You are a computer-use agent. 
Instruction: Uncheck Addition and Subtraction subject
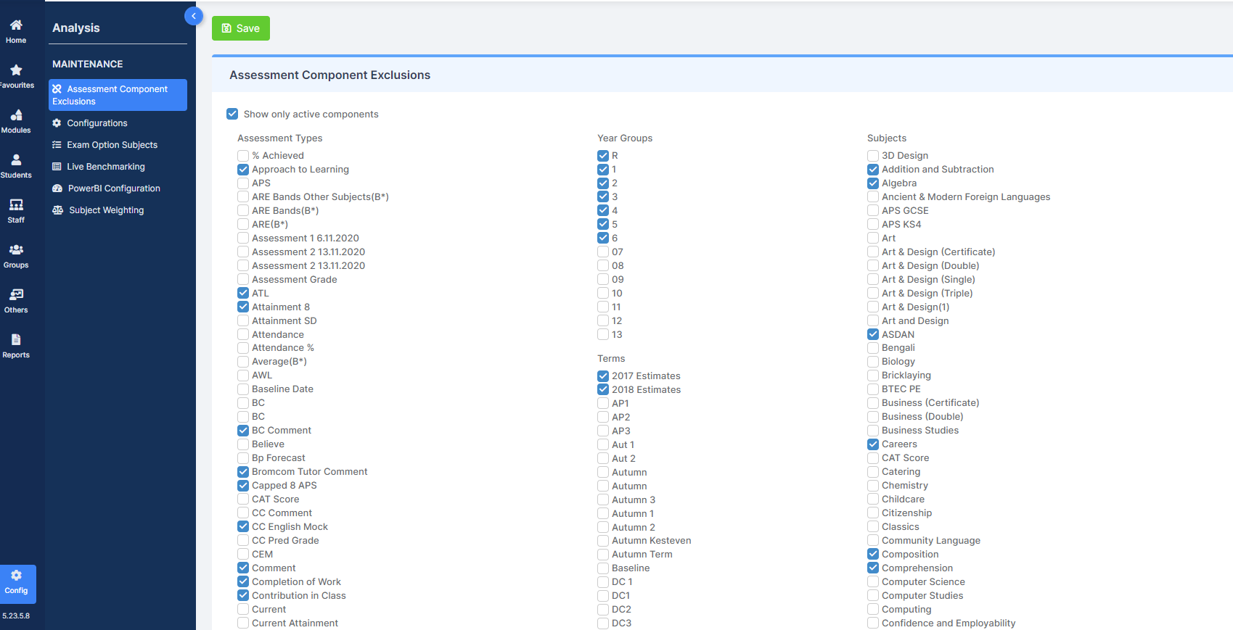coord(873,170)
